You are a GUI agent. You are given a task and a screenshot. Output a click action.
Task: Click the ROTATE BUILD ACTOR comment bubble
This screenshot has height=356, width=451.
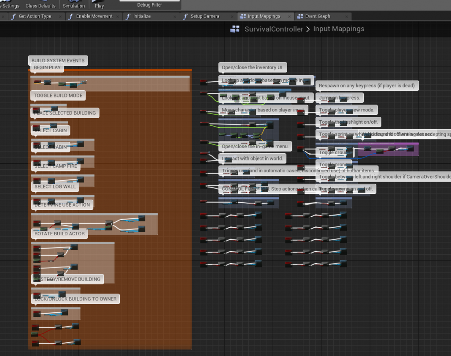59,234
